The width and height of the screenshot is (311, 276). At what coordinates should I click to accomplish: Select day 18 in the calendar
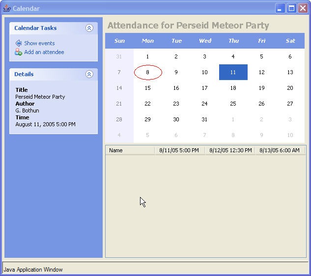tap(233, 88)
